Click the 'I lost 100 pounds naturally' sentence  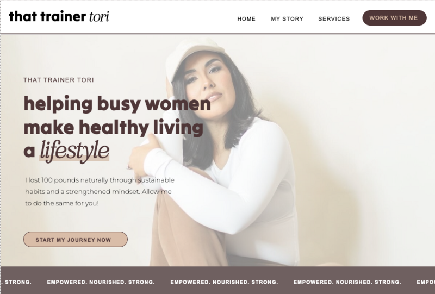tap(100, 180)
